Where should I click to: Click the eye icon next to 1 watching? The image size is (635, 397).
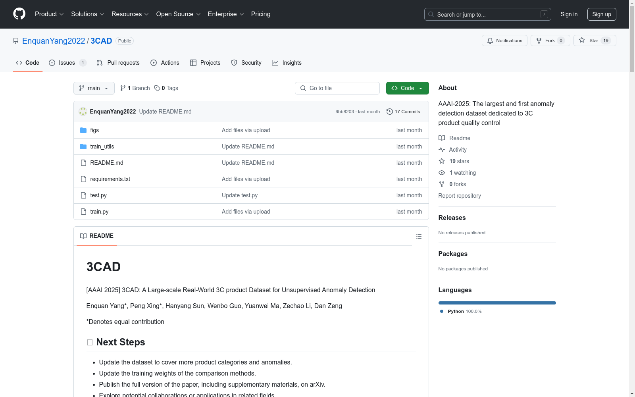point(442,173)
